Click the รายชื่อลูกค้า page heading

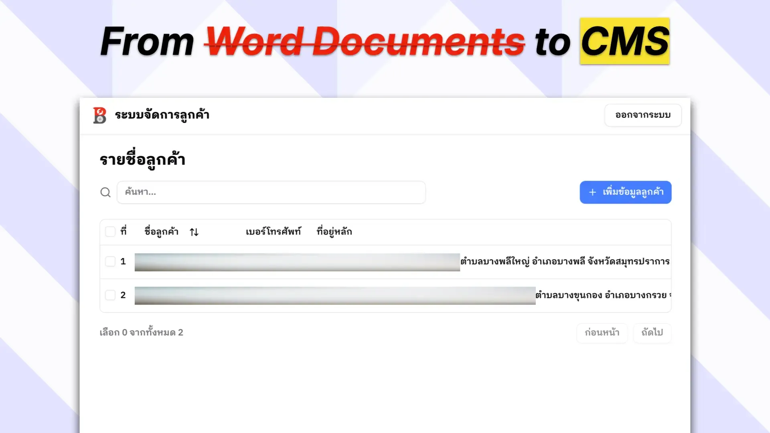tap(142, 160)
